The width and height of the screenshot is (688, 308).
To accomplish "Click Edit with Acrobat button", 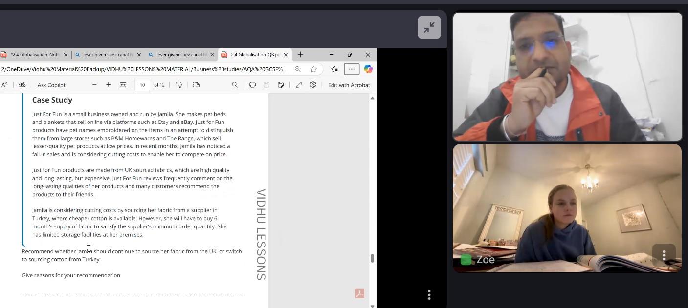I will (x=349, y=85).
